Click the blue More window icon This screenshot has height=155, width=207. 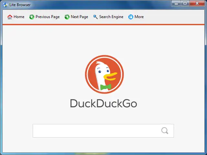pyautogui.click(x=131, y=17)
